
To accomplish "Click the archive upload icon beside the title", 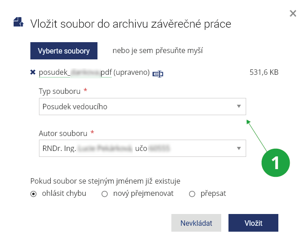I will [18, 22].
